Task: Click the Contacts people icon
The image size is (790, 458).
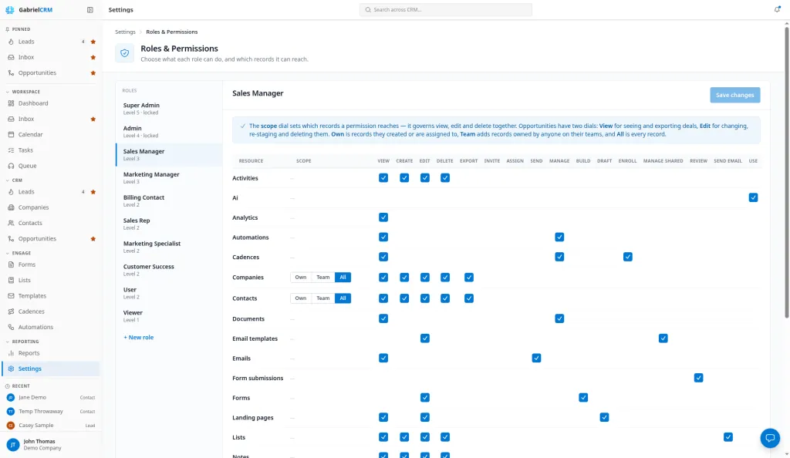Action: click(x=11, y=223)
